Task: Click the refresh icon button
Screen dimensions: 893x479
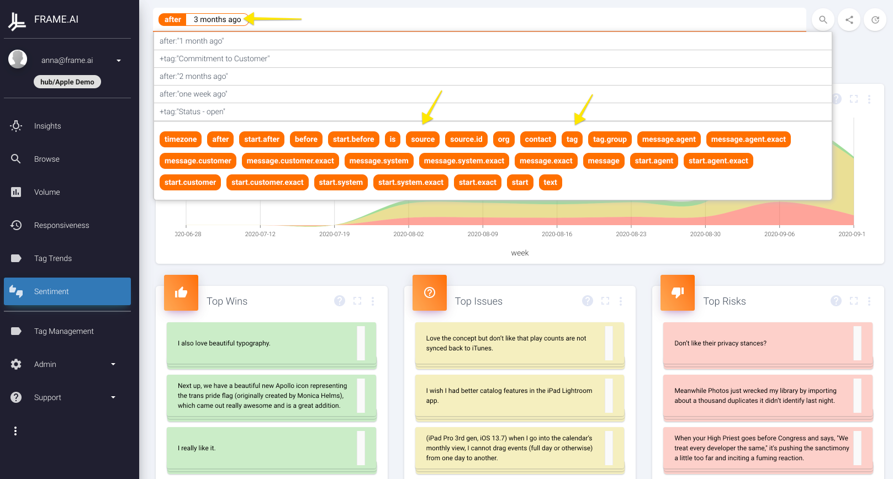Action: (875, 20)
